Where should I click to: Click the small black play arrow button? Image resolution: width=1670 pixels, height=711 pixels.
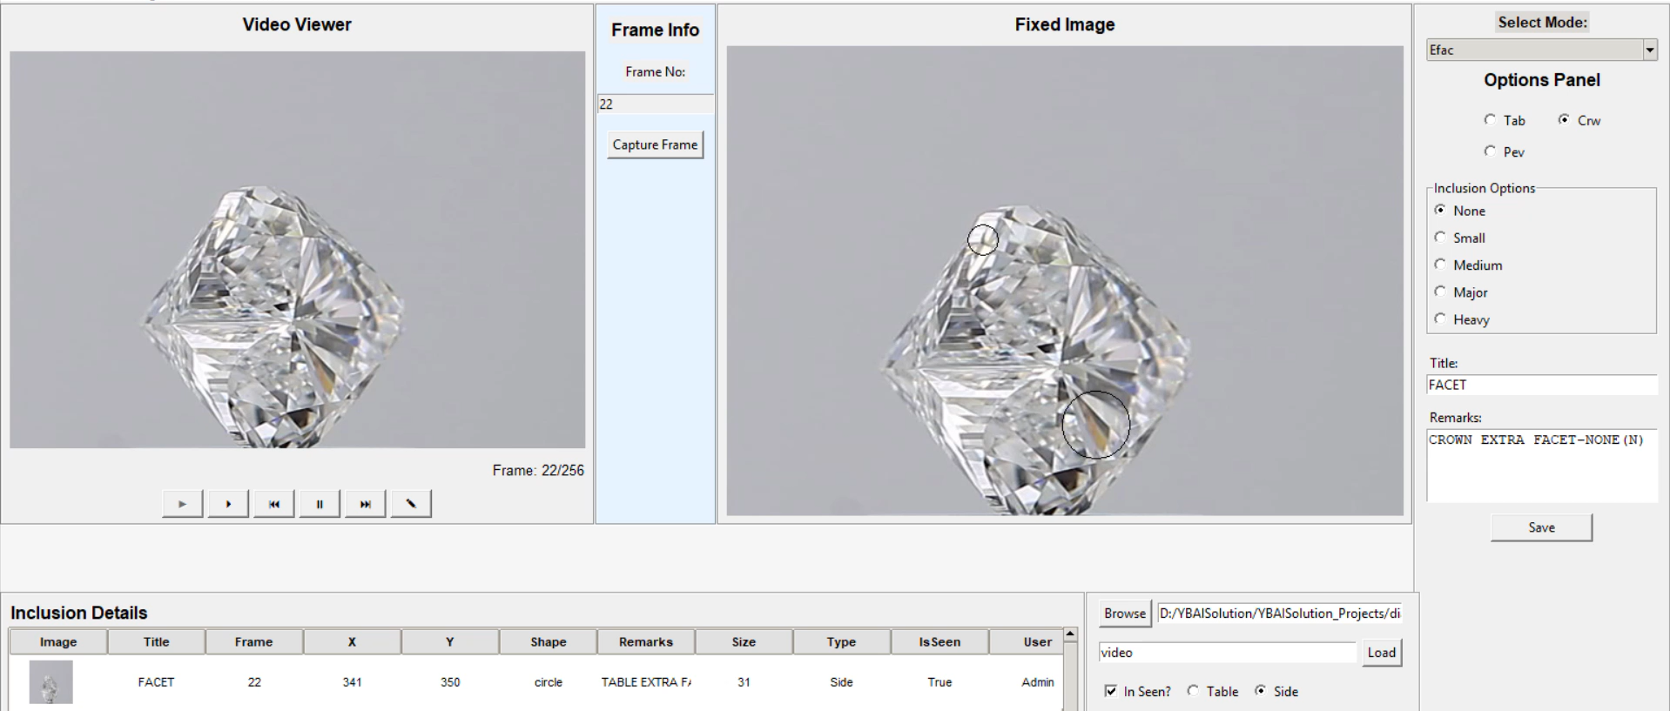click(228, 504)
